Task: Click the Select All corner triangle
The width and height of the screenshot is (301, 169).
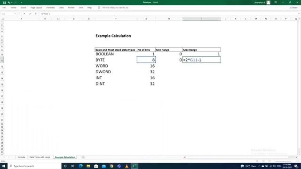Action: (x=2, y=19)
